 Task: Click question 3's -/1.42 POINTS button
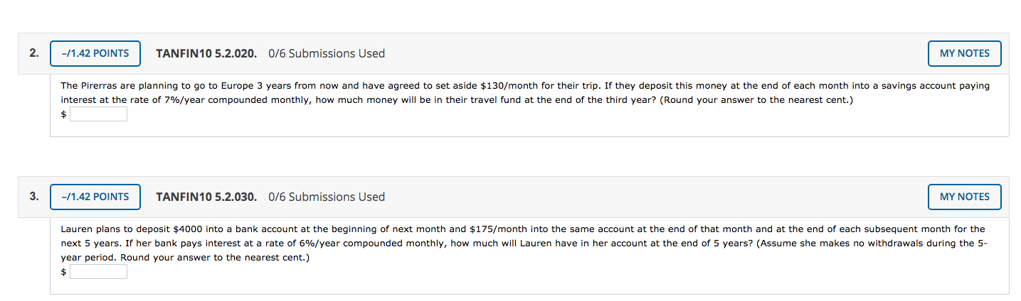[x=95, y=197]
